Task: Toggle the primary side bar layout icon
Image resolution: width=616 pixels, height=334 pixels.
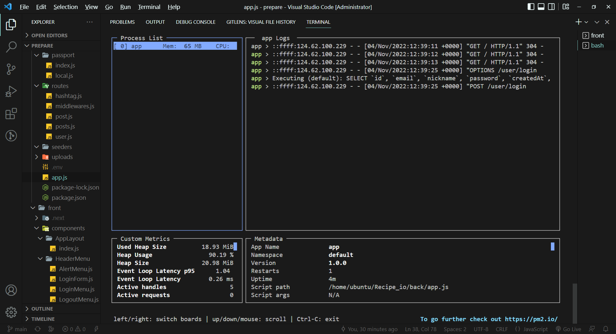Action: (531, 7)
